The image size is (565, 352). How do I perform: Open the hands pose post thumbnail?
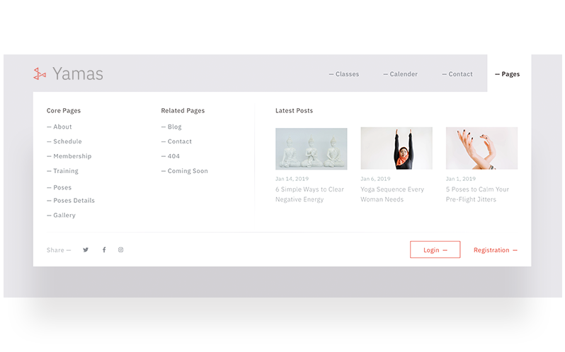(x=481, y=148)
